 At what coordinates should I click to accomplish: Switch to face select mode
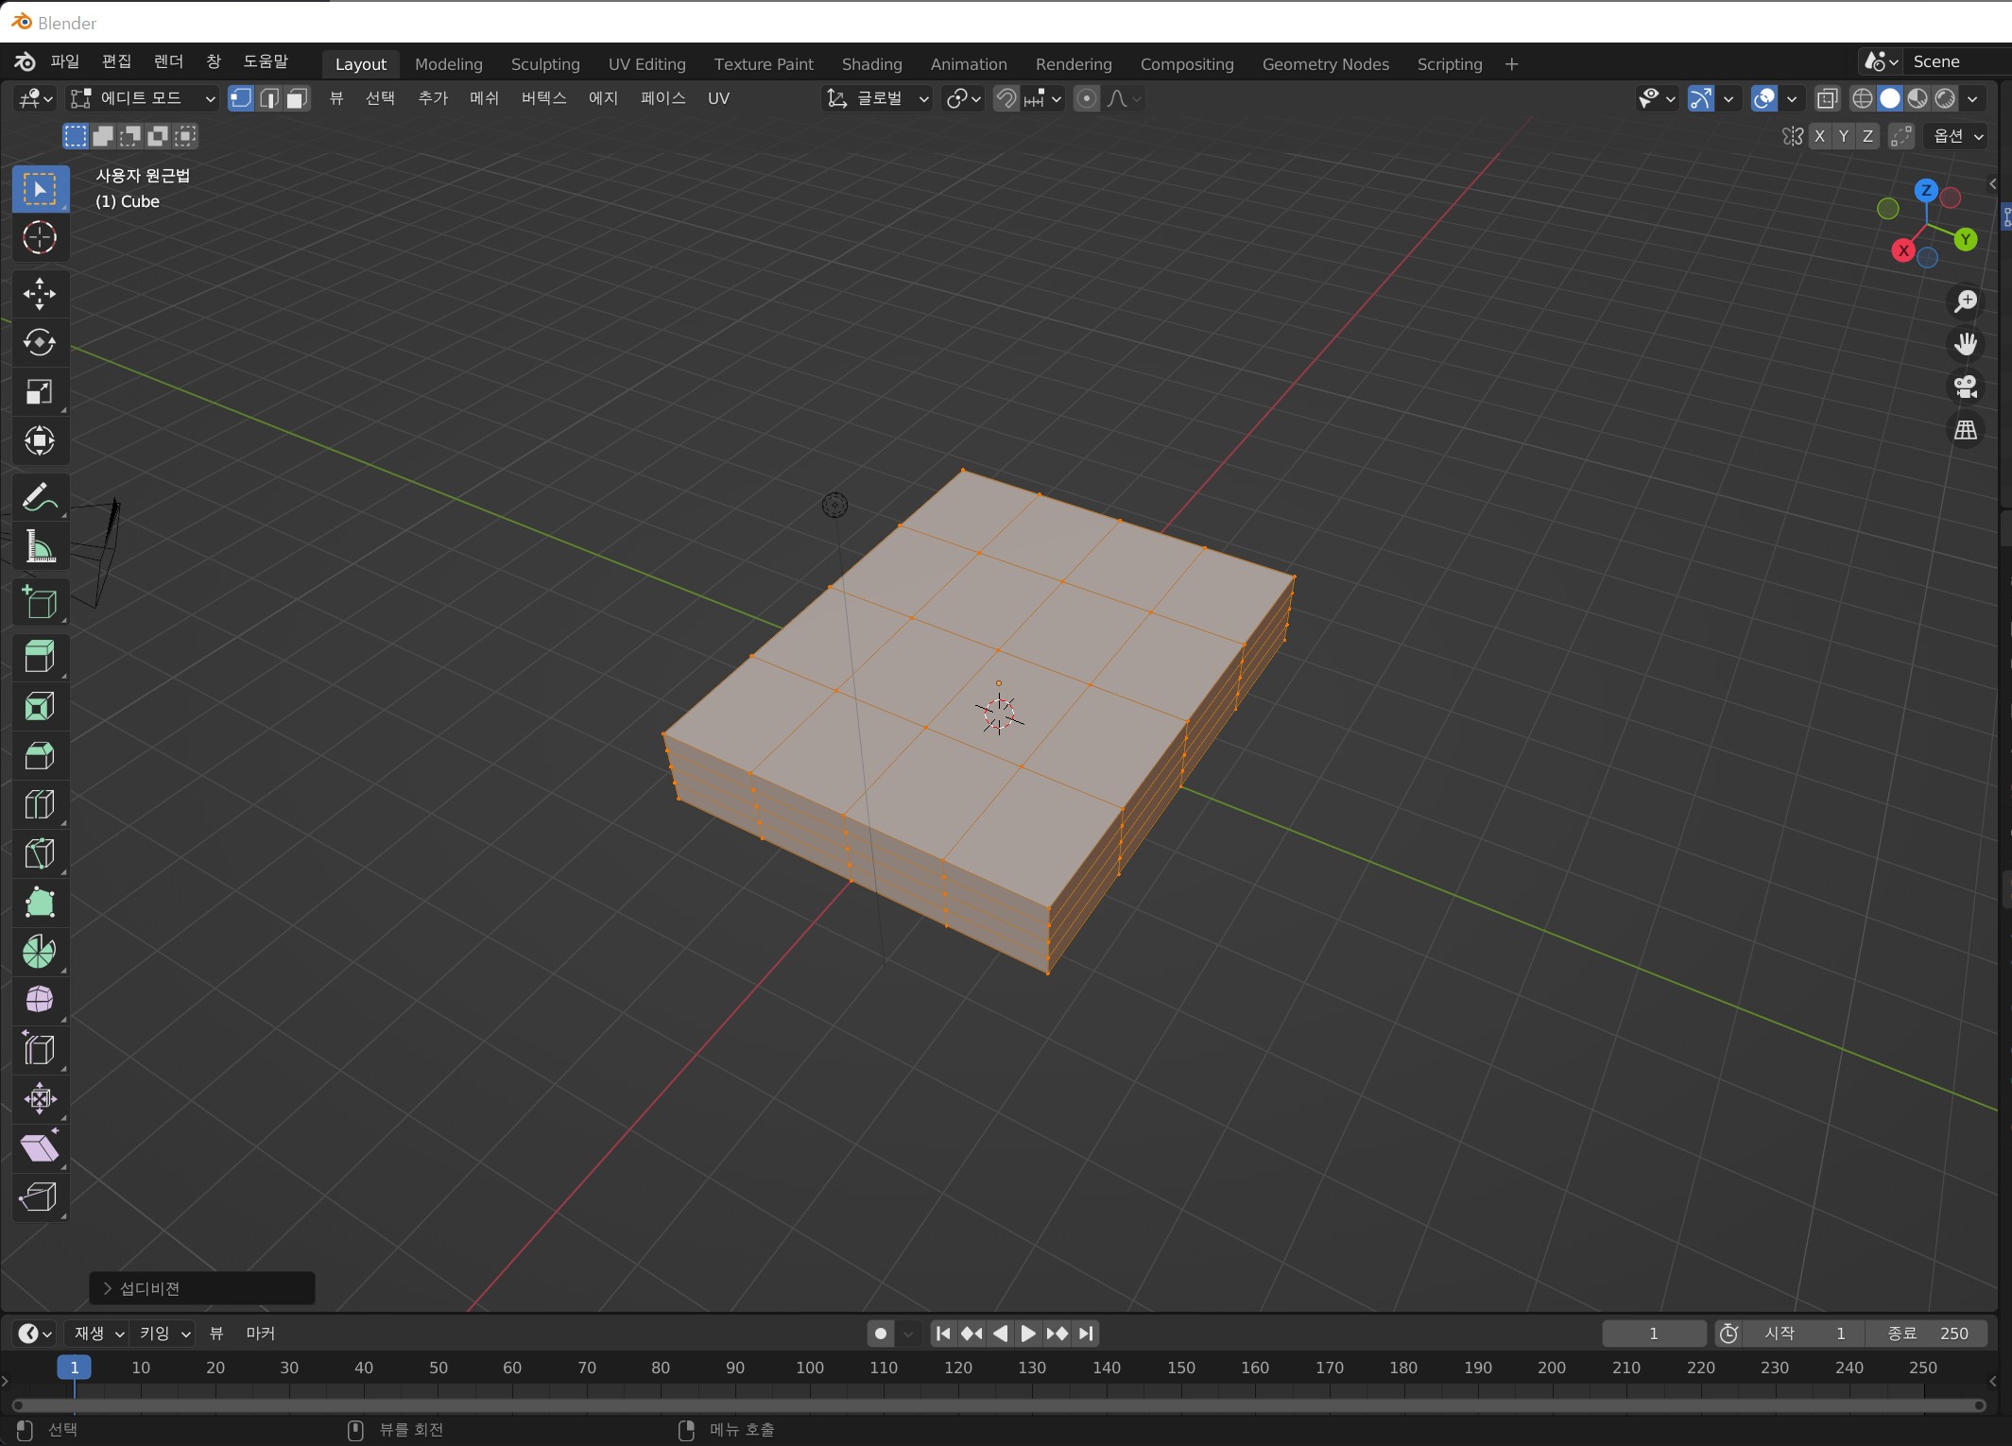pos(298,98)
